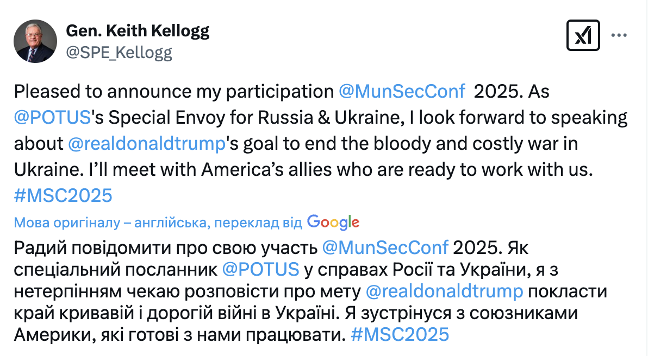
Task: Click the Ukrainian translated text block
Action: click(217, 315)
